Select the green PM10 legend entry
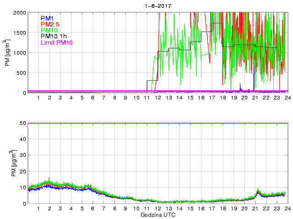Screen dimensions: 293x219 click(x=49, y=30)
